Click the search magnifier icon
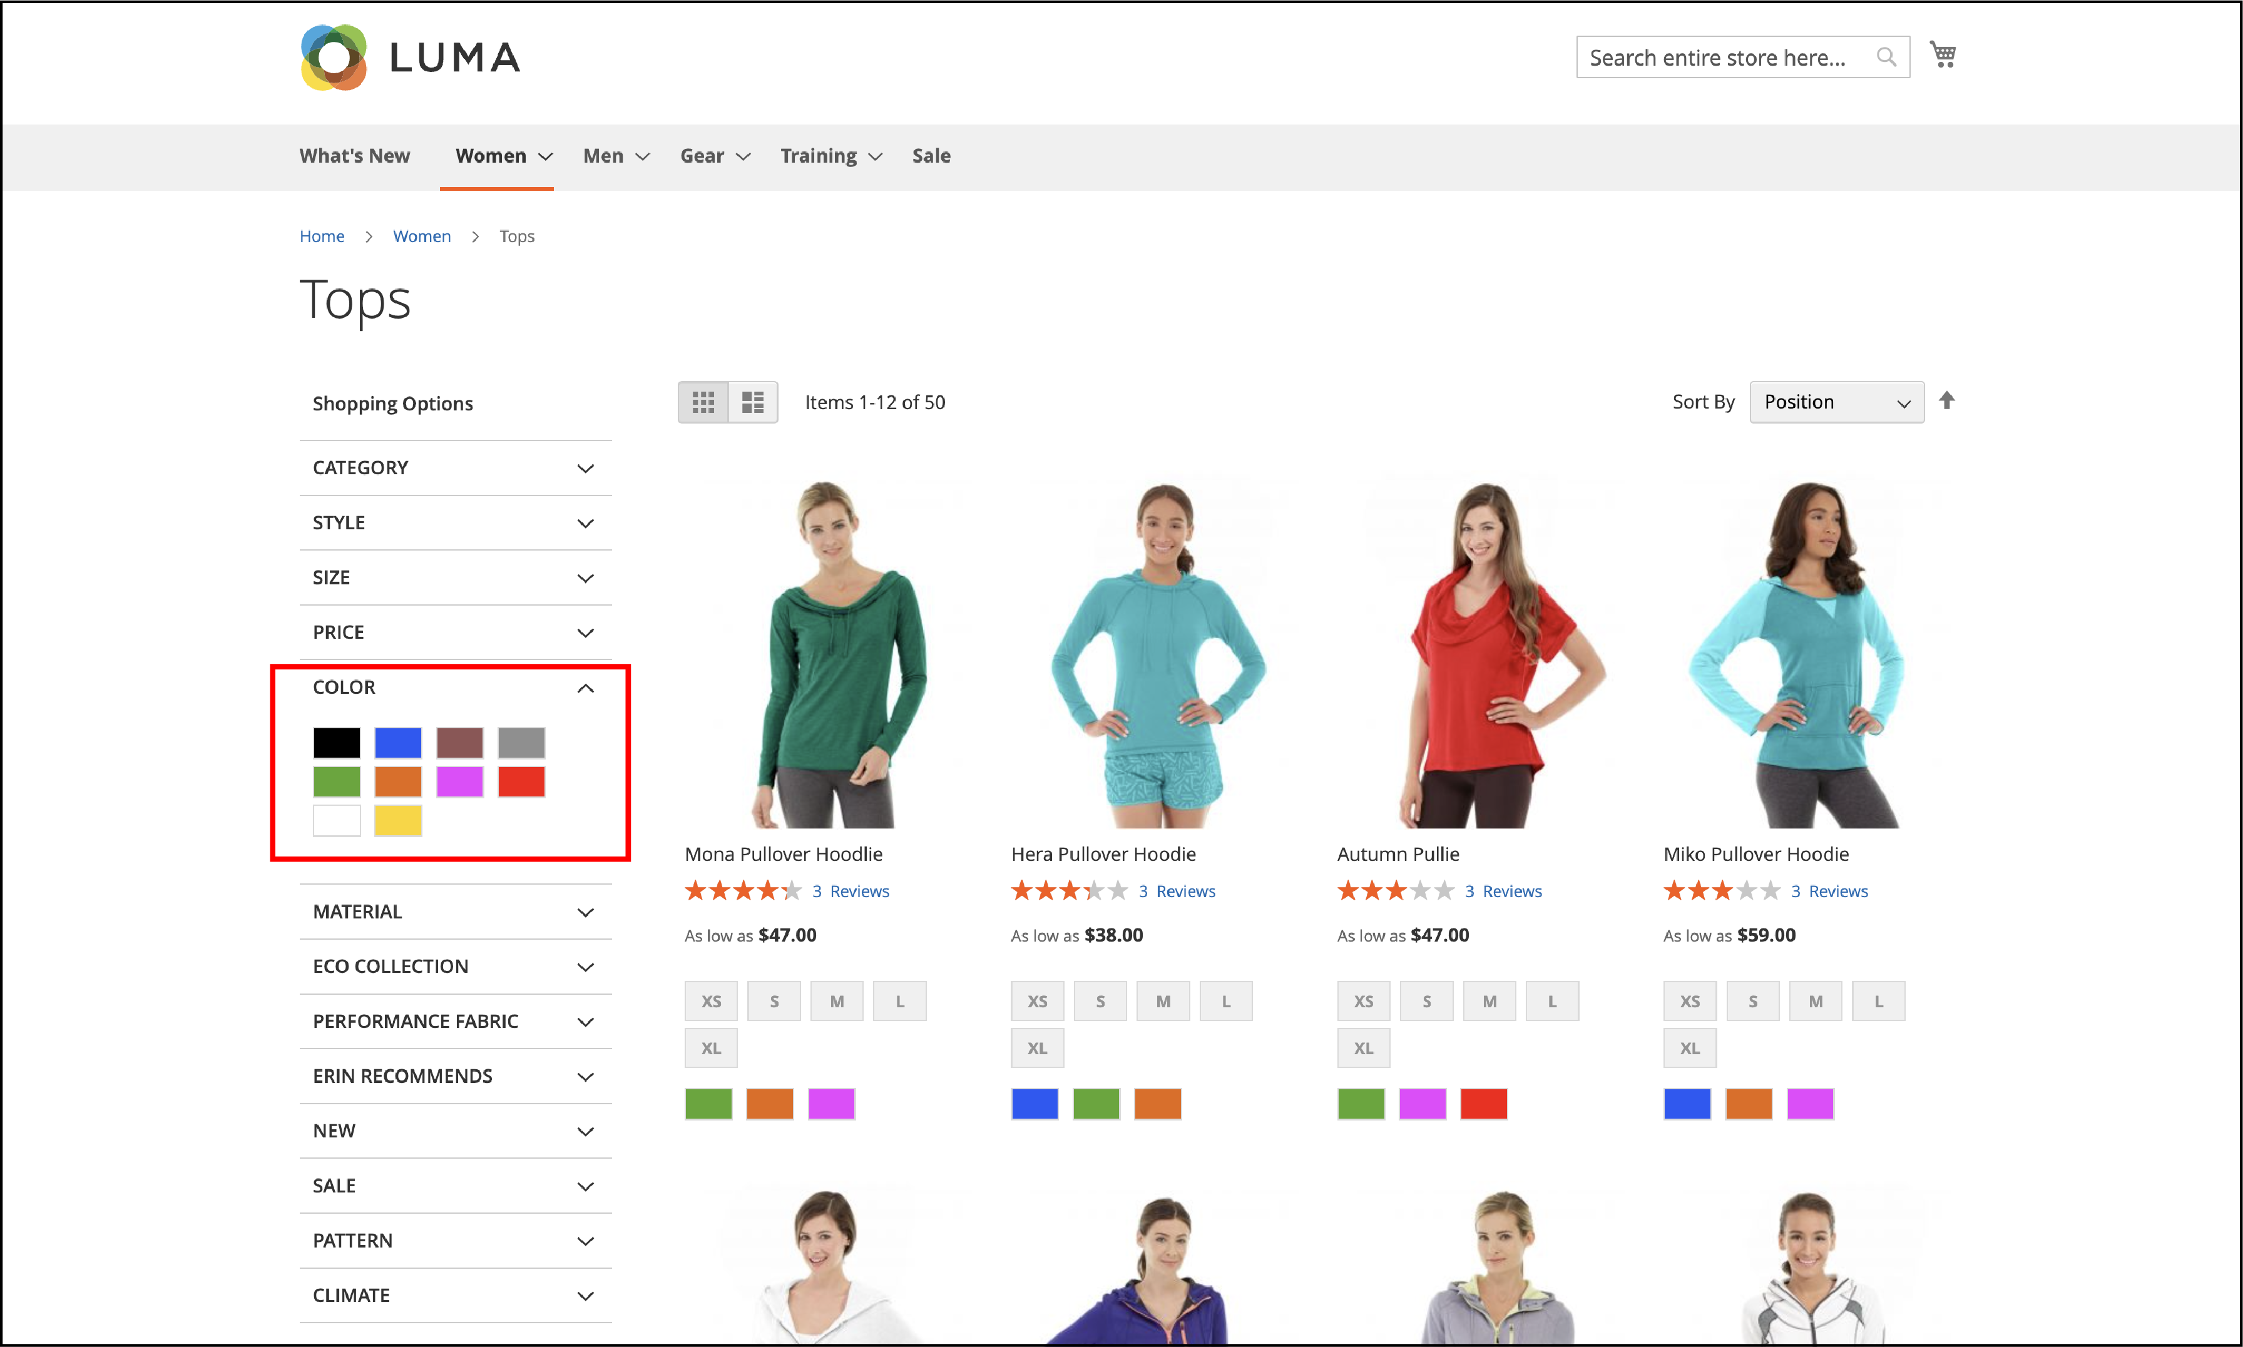This screenshot has width=2243, height=1347. tap(1886, 57)
